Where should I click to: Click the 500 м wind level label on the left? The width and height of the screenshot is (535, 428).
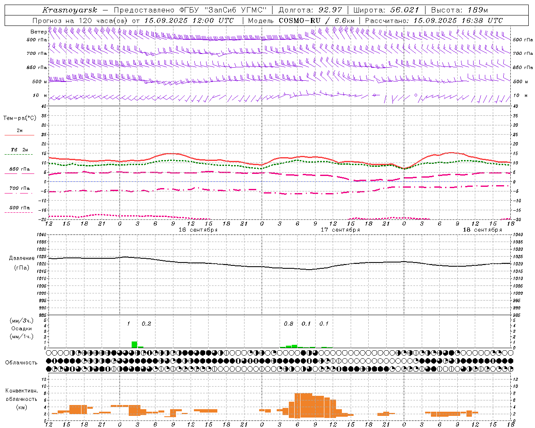[40, 82]
